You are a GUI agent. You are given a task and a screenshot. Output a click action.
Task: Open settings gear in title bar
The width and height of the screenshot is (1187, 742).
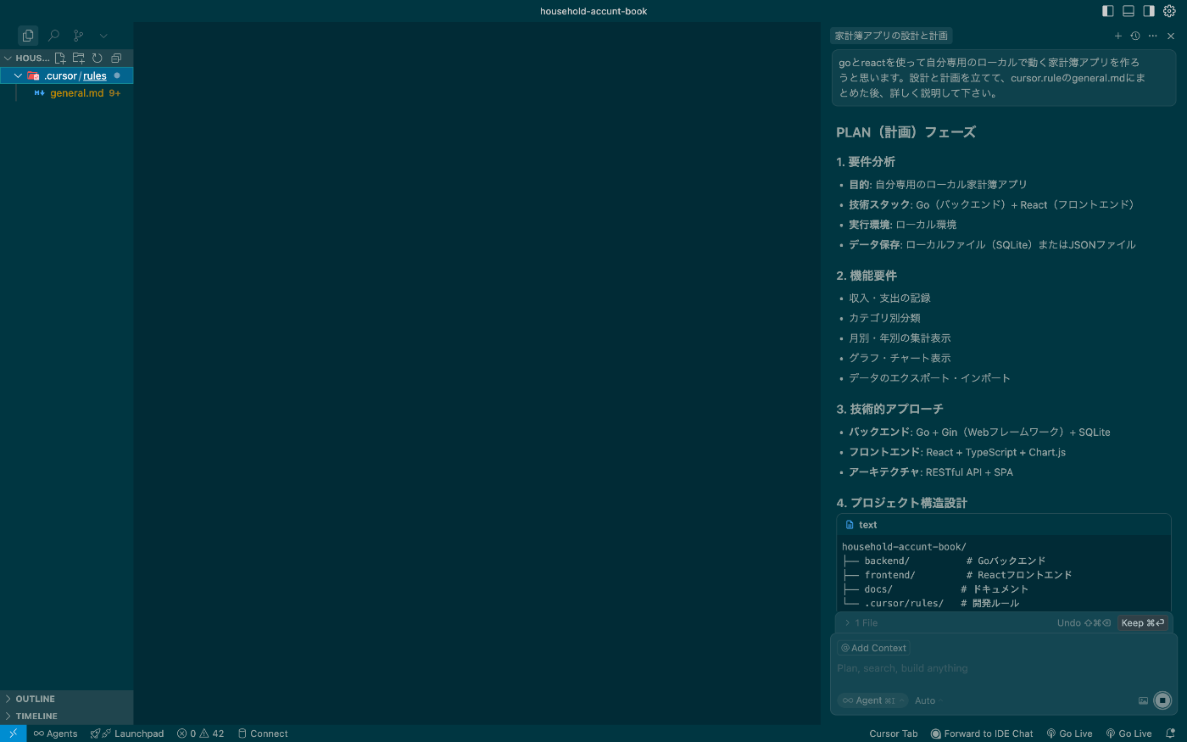pyautogui.click(x=1170, y=11)
